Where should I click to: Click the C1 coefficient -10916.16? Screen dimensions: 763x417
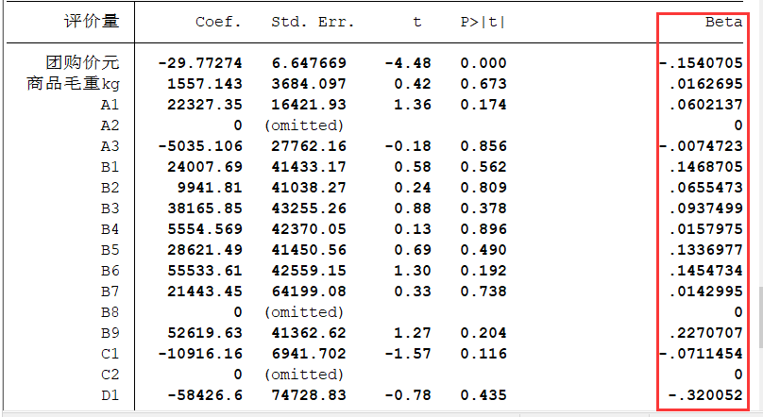pos(199,354)
